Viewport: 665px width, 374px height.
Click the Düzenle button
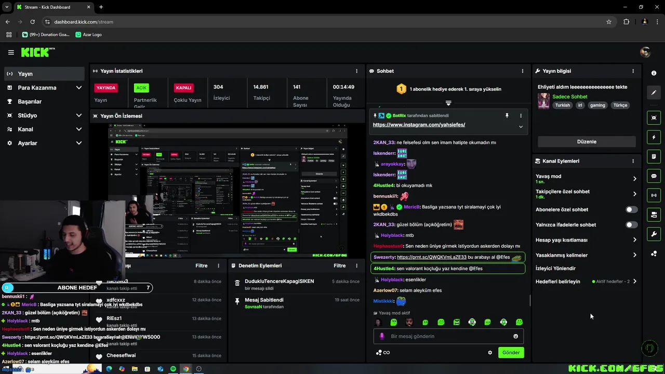tap(587, 142)
